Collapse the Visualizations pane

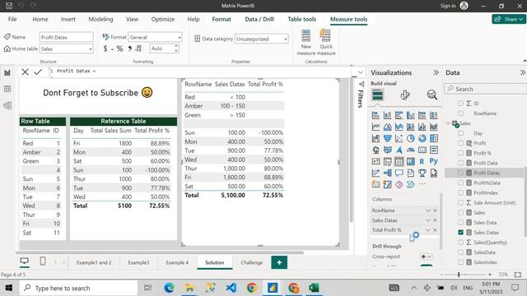tap(436, 72)
